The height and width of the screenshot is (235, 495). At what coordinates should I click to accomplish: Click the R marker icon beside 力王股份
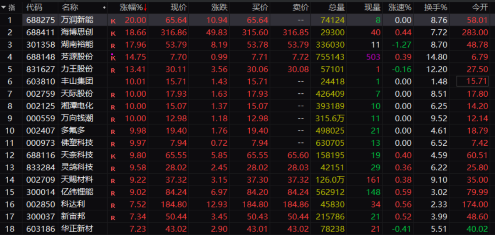[x=113, y=70]
